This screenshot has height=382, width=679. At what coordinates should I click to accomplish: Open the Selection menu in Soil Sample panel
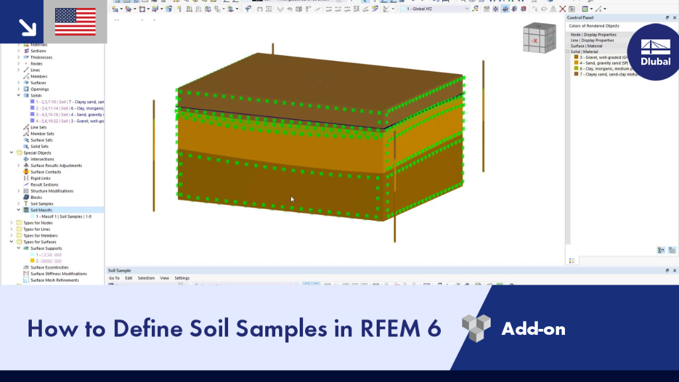pyautogui.click(x=146, y=278)
